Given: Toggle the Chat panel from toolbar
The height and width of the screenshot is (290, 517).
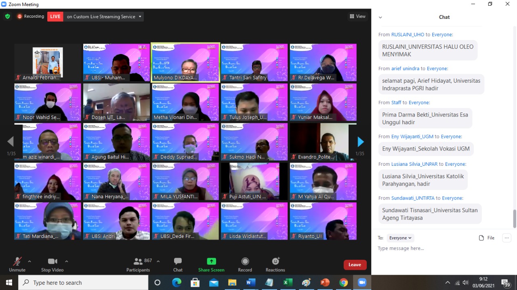Looking at the screenshot, I should [x=178, y=265].
